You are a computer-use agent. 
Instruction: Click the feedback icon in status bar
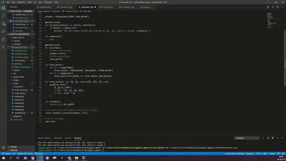coord(278,154)
